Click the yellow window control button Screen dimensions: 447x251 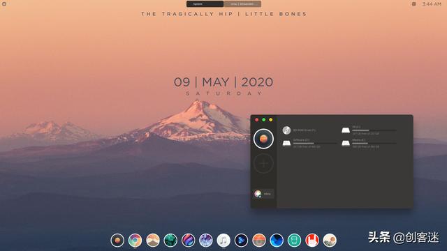(271, 120)
